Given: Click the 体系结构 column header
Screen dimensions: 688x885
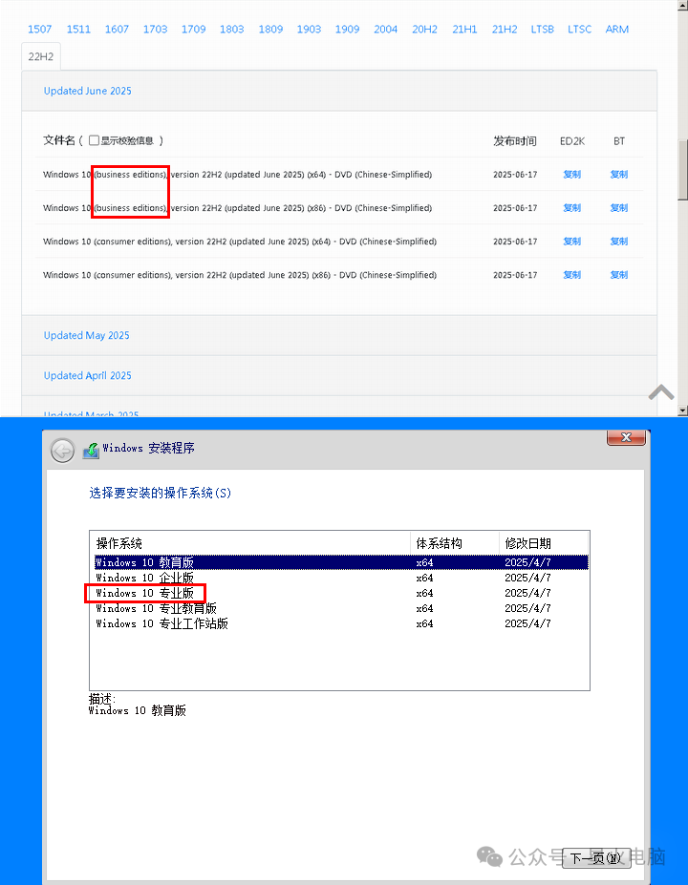Looking at the screenshot, I should tap(455, 543).
